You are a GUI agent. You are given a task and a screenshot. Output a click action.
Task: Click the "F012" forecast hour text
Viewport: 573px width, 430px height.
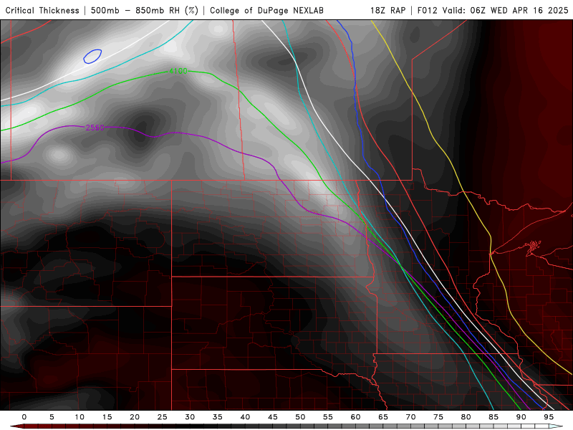427,11
